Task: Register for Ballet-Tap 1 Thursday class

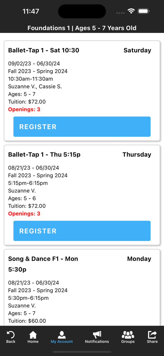Action: [x=82, y=231]
